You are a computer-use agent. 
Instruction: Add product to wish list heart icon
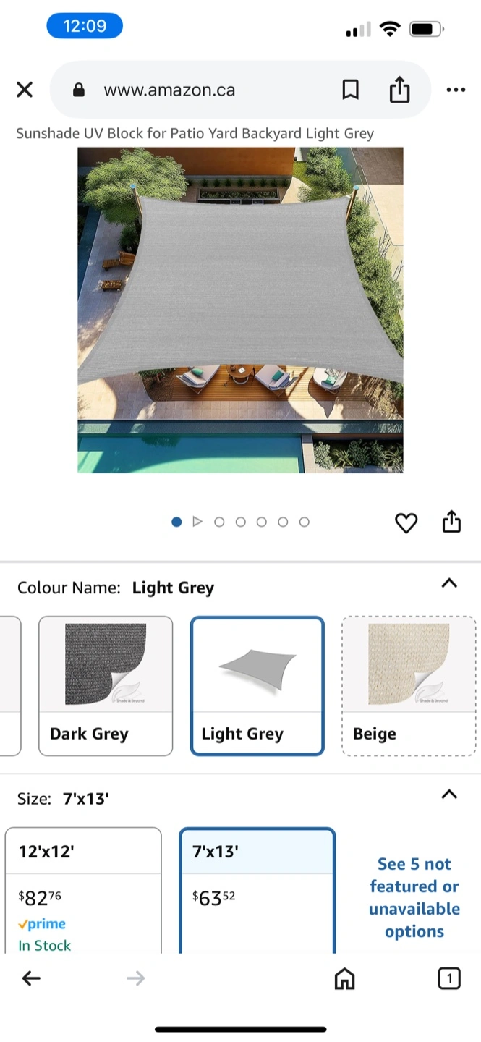click(x=406, y=522)
